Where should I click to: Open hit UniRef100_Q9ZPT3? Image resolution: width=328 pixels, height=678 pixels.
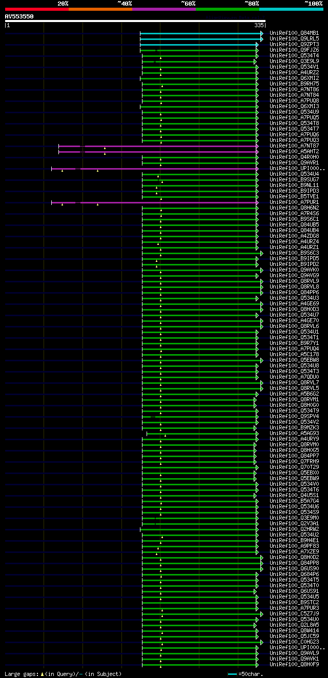294,45
